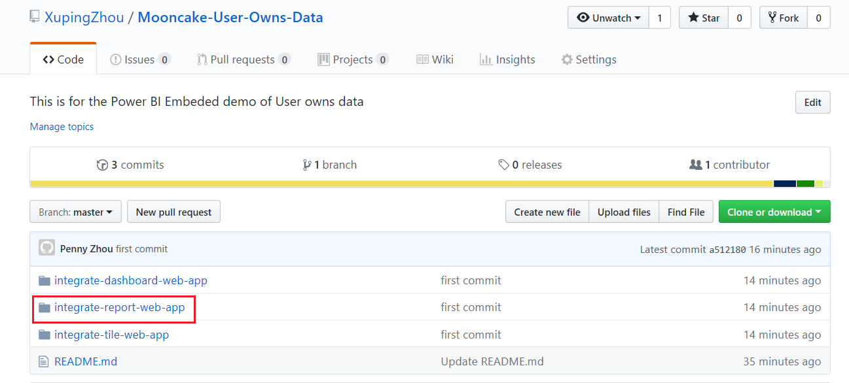
Task: Click the commits history clock icon
Action: [102, 165]
